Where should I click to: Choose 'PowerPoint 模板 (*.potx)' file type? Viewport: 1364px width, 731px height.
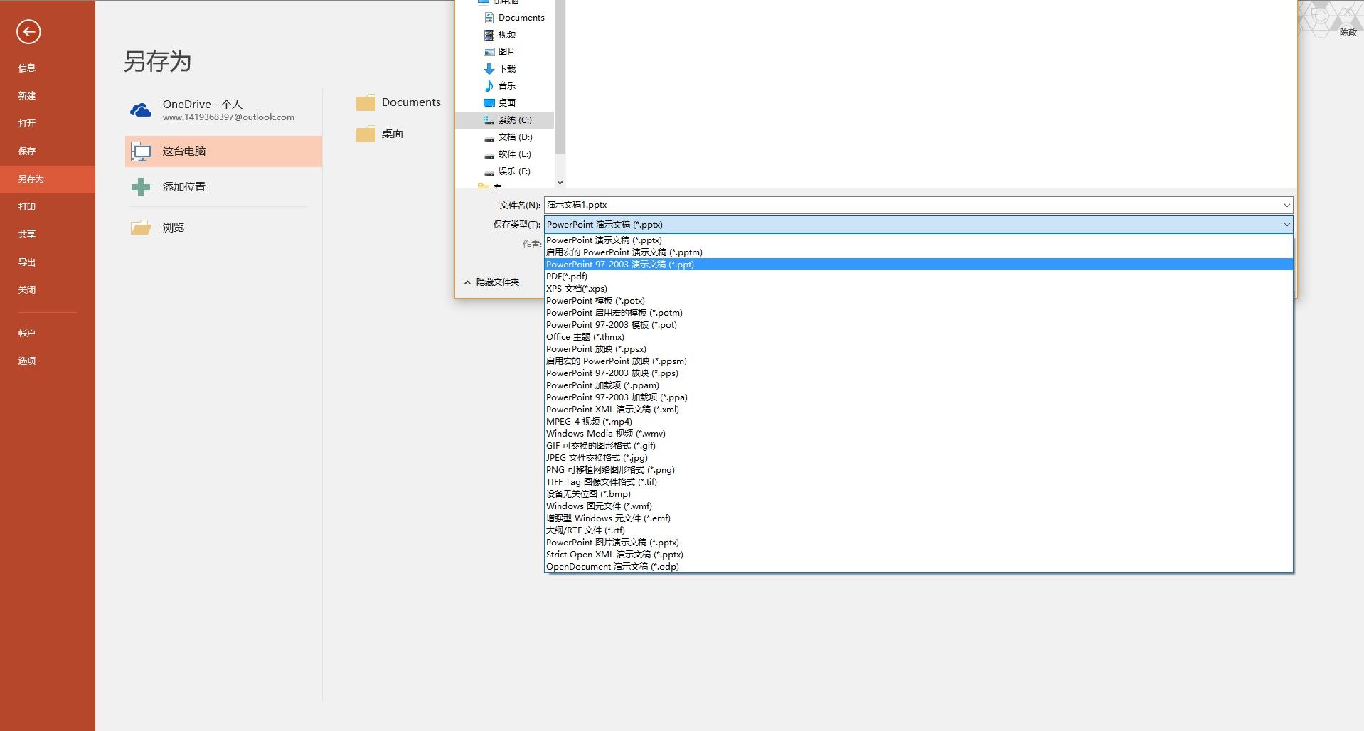click(x=918, y=301)
